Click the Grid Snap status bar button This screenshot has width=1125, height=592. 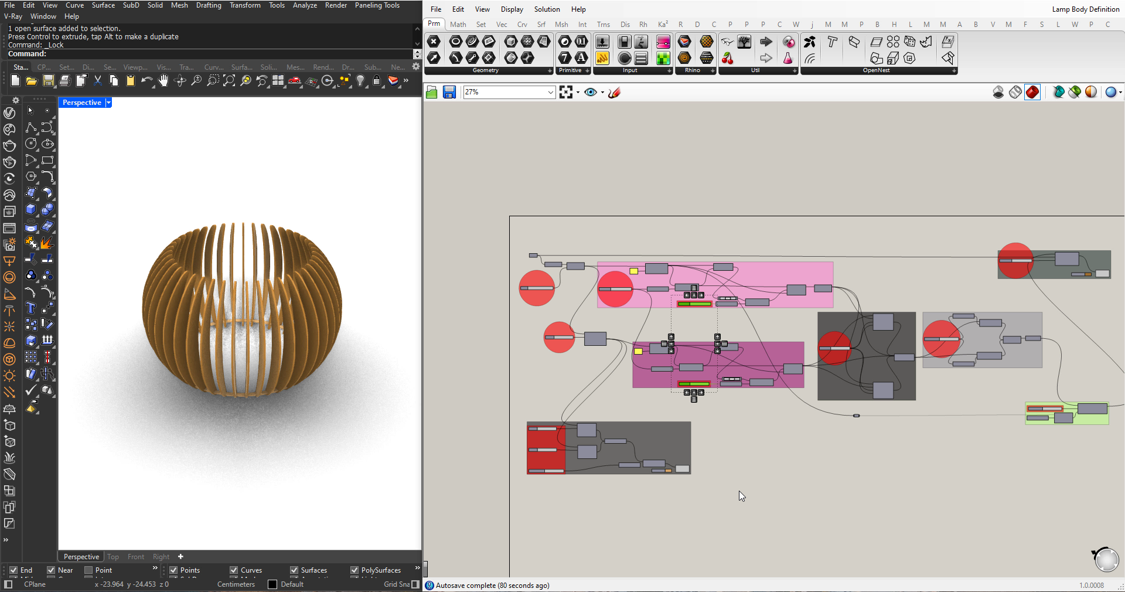tap(397, 584)
